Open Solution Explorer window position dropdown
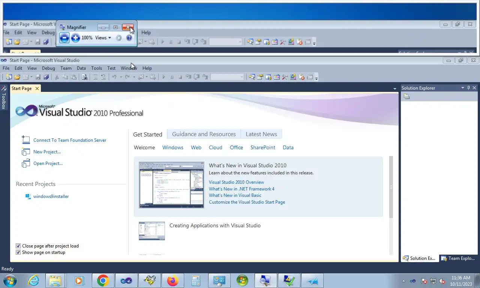This screenshot has width=480, height=288. tap(462, 88)
